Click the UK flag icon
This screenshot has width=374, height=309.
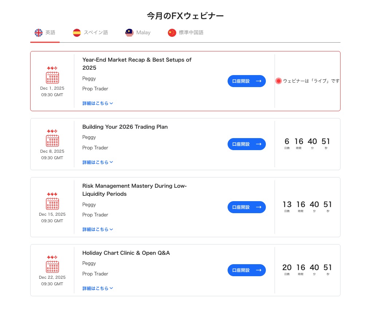39,33
